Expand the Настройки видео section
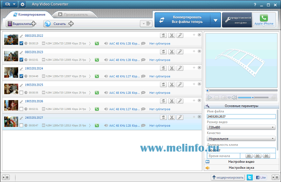 point(241,162)
